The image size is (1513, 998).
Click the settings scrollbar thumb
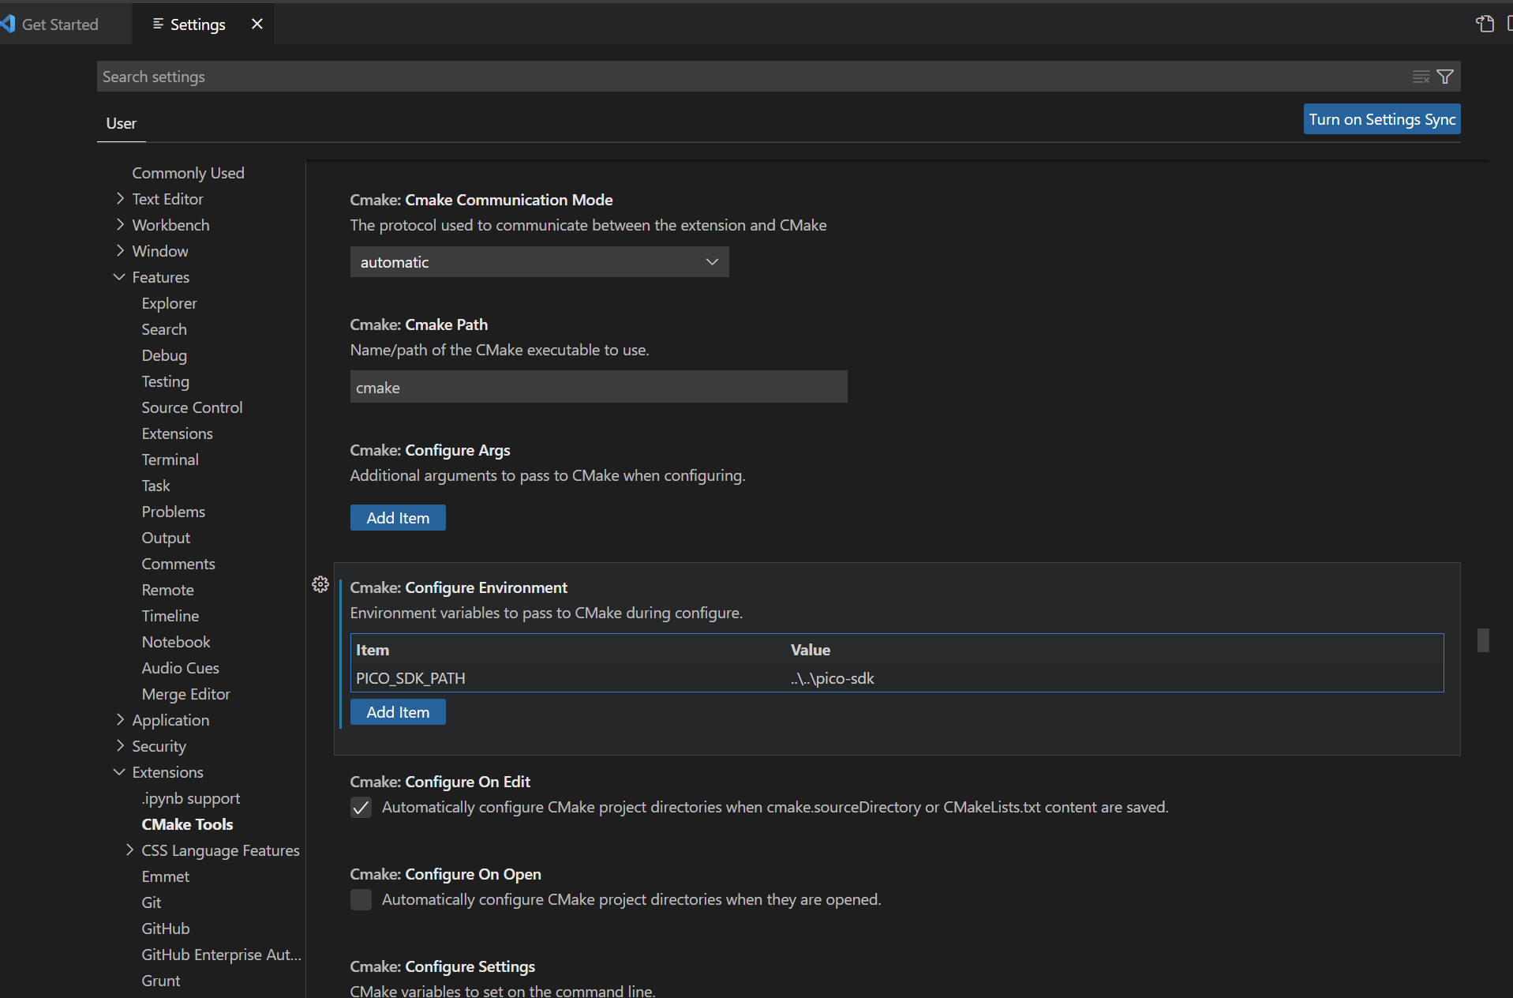click(x=1483, y=640)
